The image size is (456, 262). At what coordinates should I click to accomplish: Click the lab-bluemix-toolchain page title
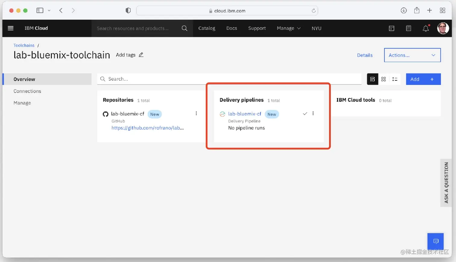coord(62,55)
